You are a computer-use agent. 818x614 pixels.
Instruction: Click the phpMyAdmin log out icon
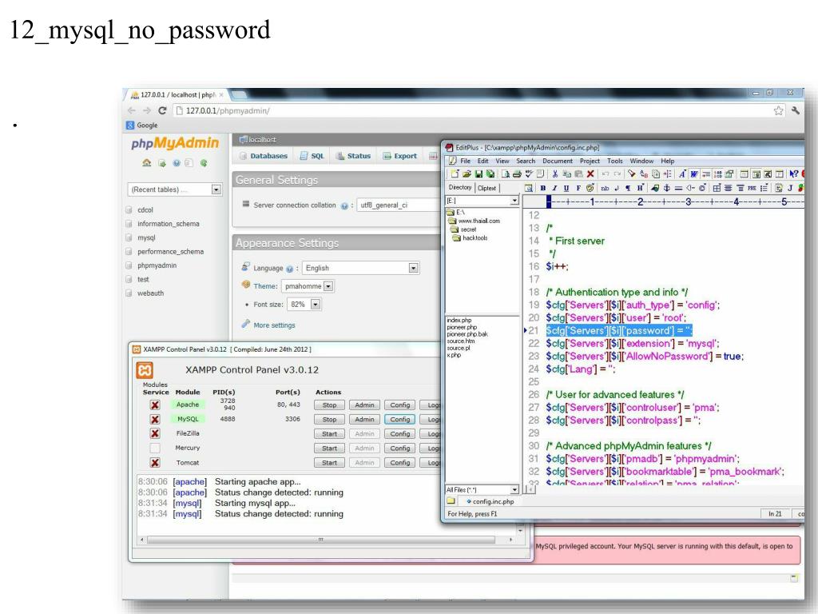pyautogui.click(x=161, y=163)
